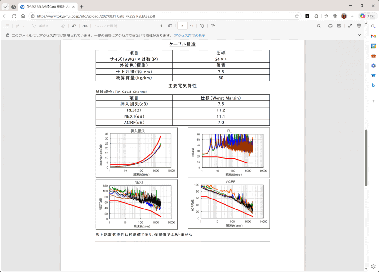The width and height of the screenshot is (379, 272).
Task: Open the collections icon
Action: click(x=335, y=16)
